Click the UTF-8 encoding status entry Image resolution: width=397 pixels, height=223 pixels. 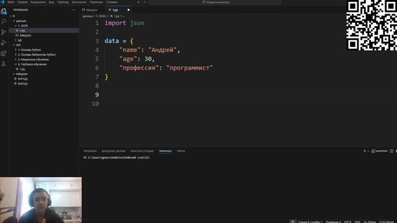click(x=347, y=222)
